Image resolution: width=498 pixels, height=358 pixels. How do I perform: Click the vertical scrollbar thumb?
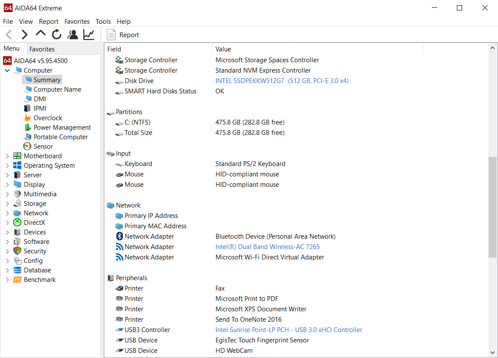point(492,207)
